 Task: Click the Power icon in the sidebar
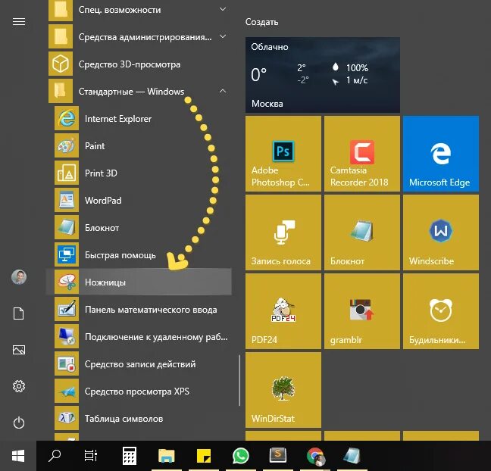19,423
